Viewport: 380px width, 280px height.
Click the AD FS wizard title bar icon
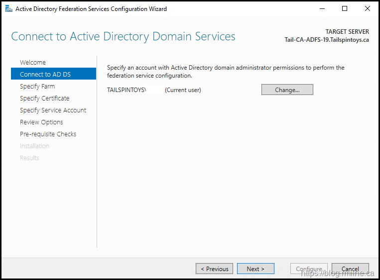pyautogui.click(x=8, y=9)
